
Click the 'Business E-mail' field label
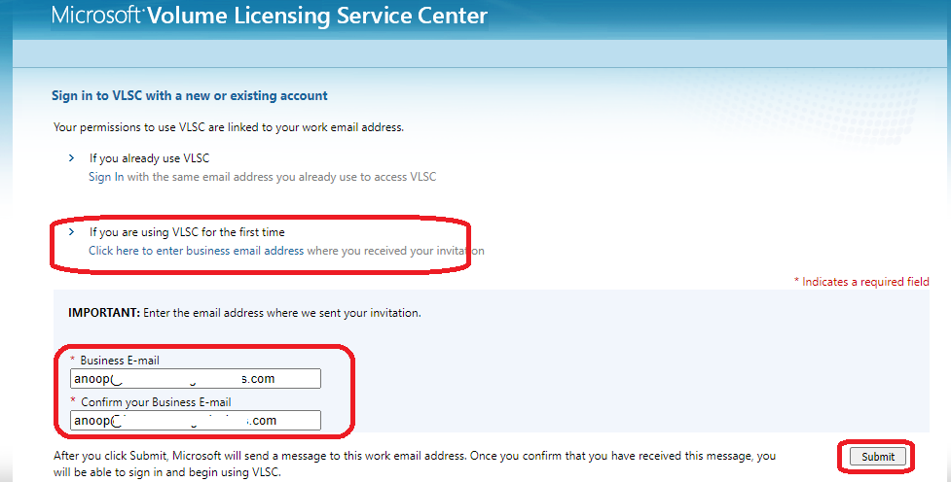click(x=120, y=361)
